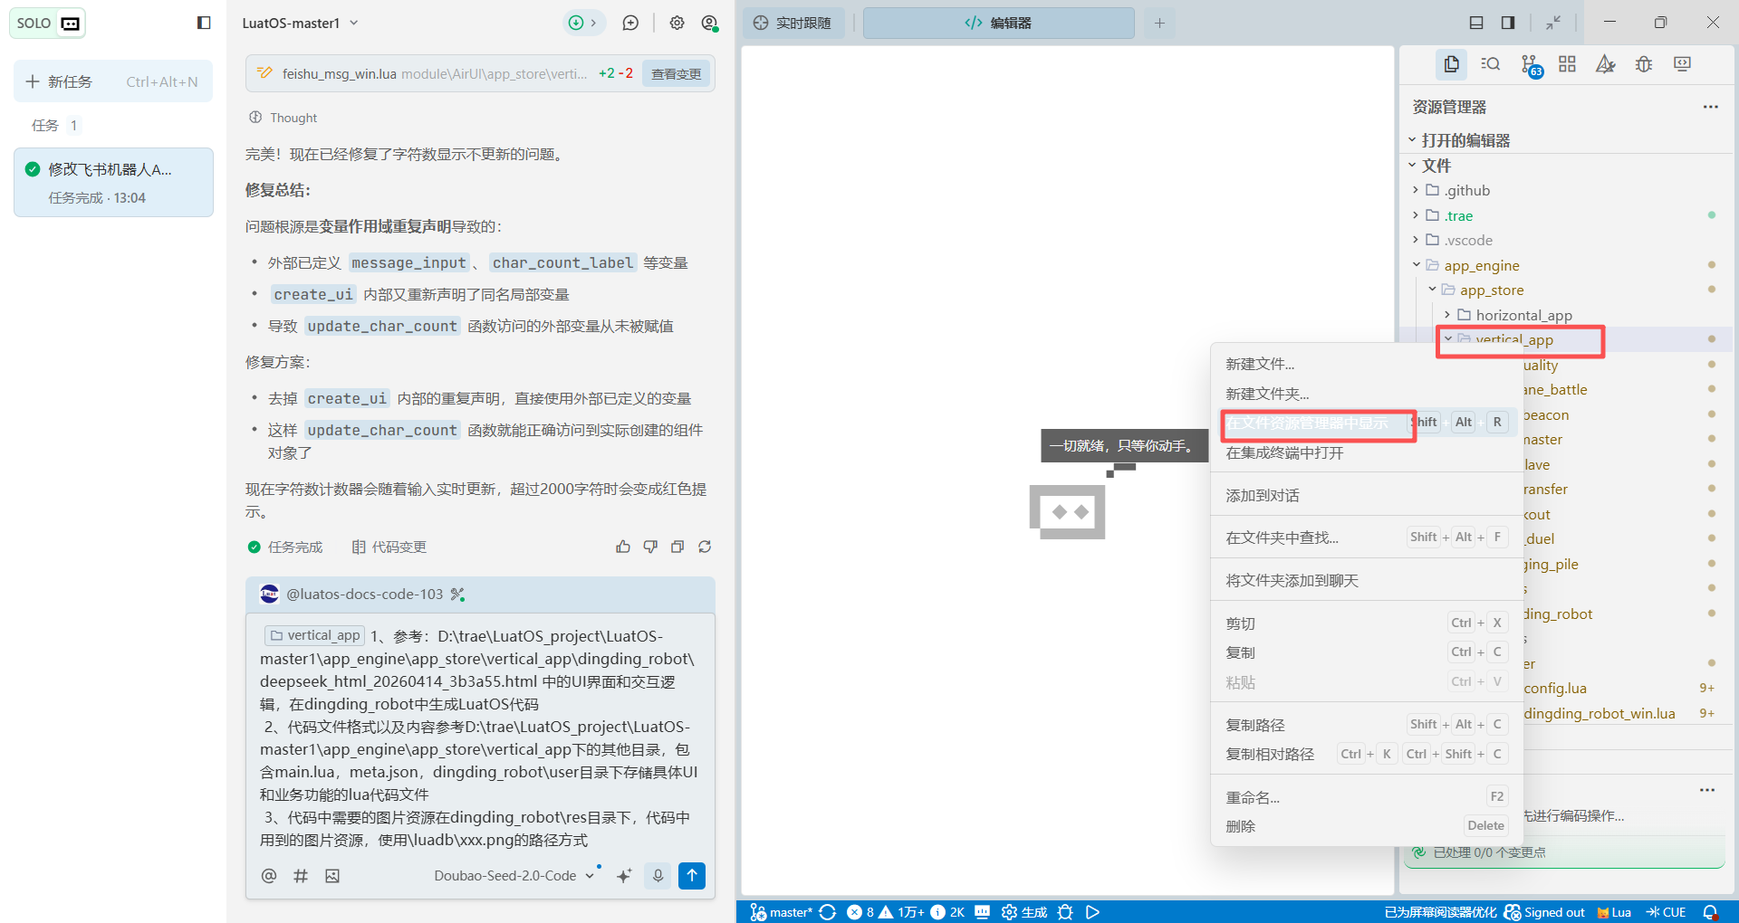Send the message with the blue arrow
Viewport: 1739px width, 923px height.
tap(692, 876)
